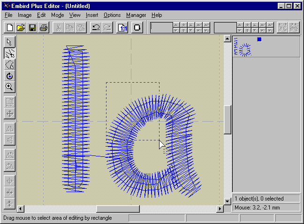The image size is (304, 224).
Task: Rotate design clockwise with triangle icon
Action: click(x=9, y=166)
